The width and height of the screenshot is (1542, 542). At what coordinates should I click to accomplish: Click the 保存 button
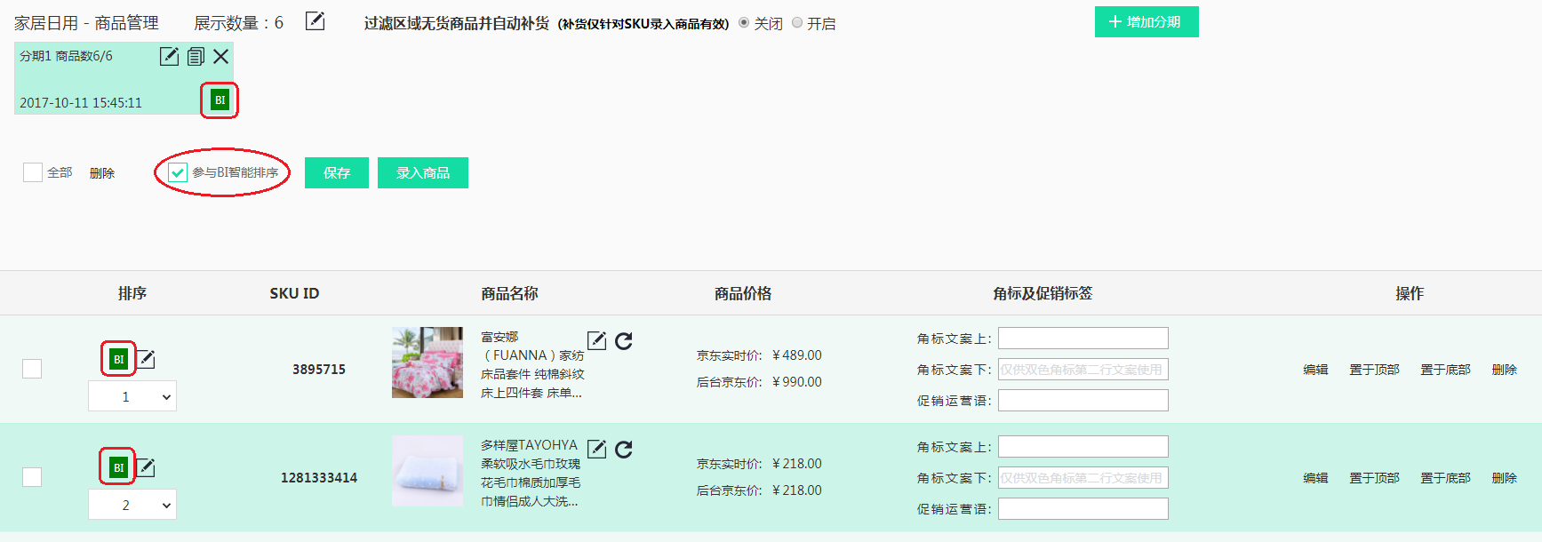[x=336, y=173]
